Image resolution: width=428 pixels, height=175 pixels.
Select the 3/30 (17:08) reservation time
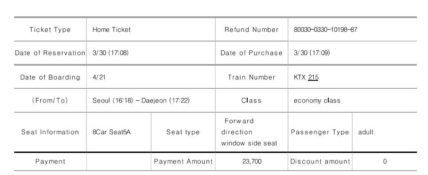110,53
